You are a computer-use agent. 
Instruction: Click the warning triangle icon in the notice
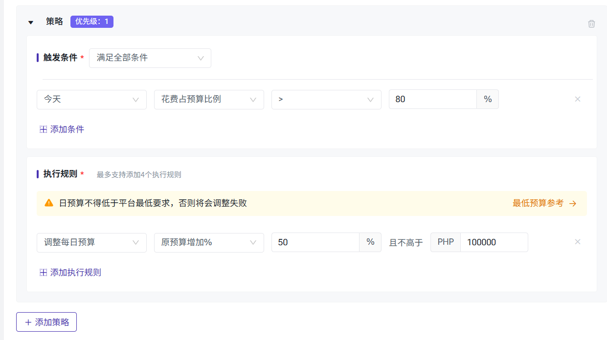click(x=49, y=203)
